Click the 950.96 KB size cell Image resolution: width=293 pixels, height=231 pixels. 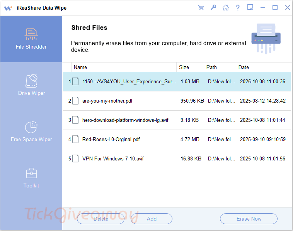(192, 101)
